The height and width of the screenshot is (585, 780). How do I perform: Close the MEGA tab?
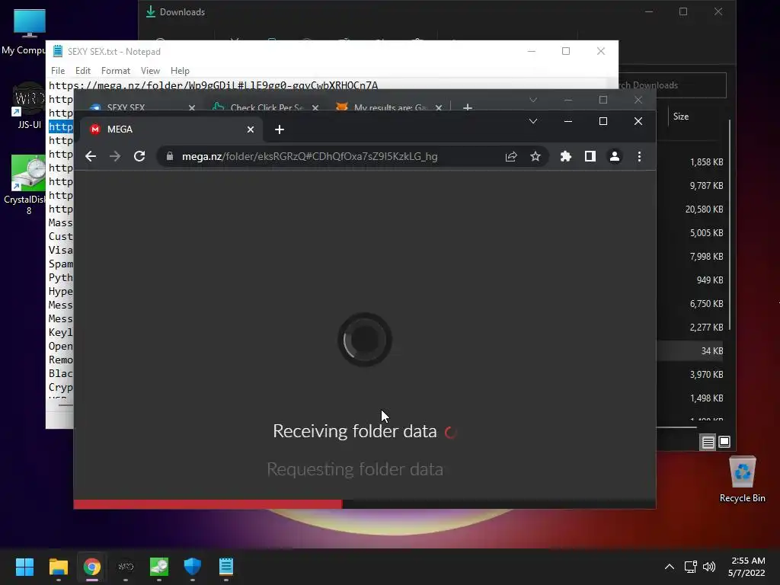(x=251, y=129)
